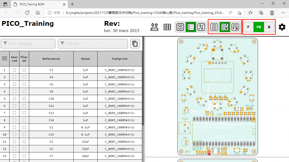
Task: Click the PICO_Training board title
Action: point(28,24)
